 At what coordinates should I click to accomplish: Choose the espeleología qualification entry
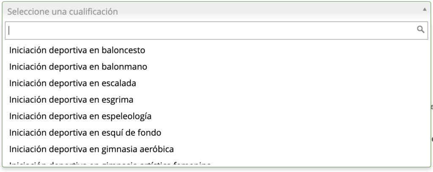pos(80,116)
